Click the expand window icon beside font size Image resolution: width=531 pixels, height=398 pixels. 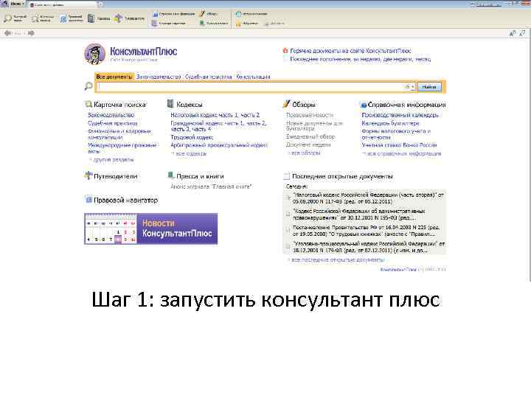[x=522, y=33]
